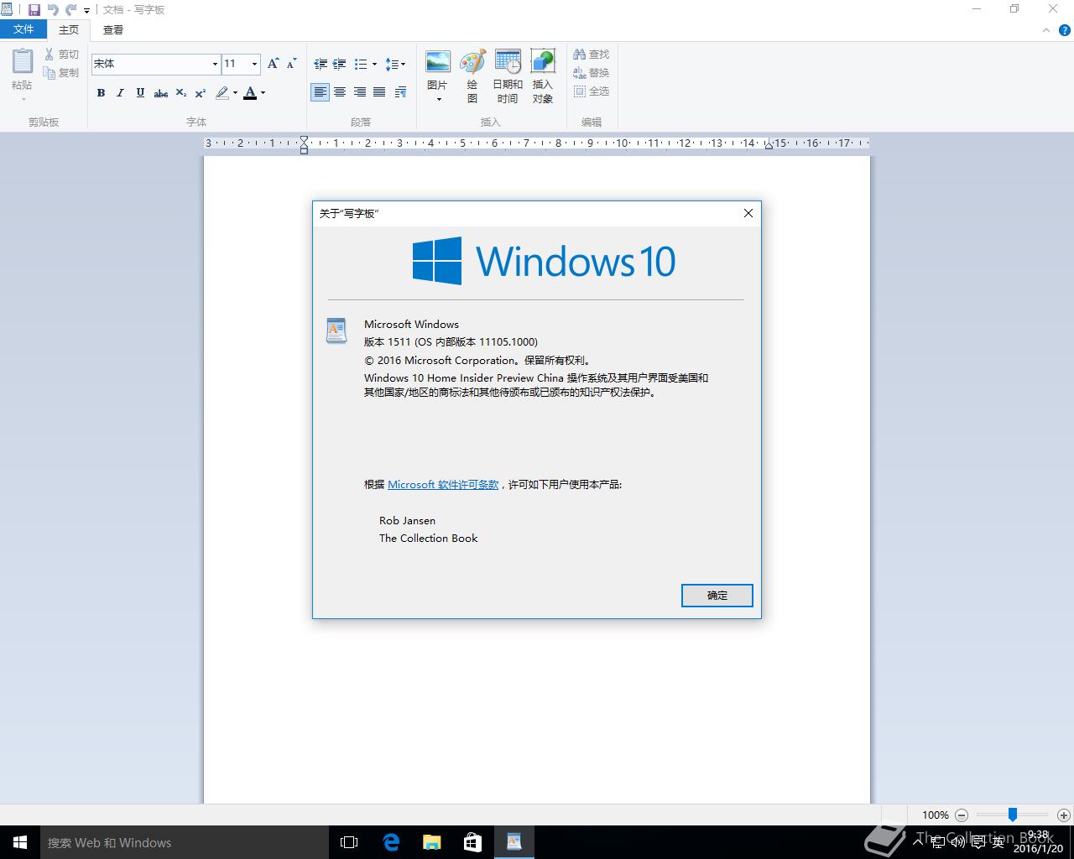Click the zoom slider handle
The height and width of the screenshot is (859, 1074).
pyautogui.click(x=1013, y=815)
